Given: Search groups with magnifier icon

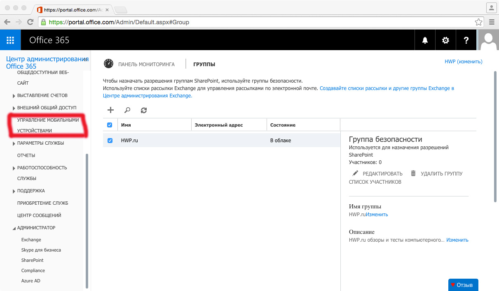Looking at the screenshot, I should 127,110.
